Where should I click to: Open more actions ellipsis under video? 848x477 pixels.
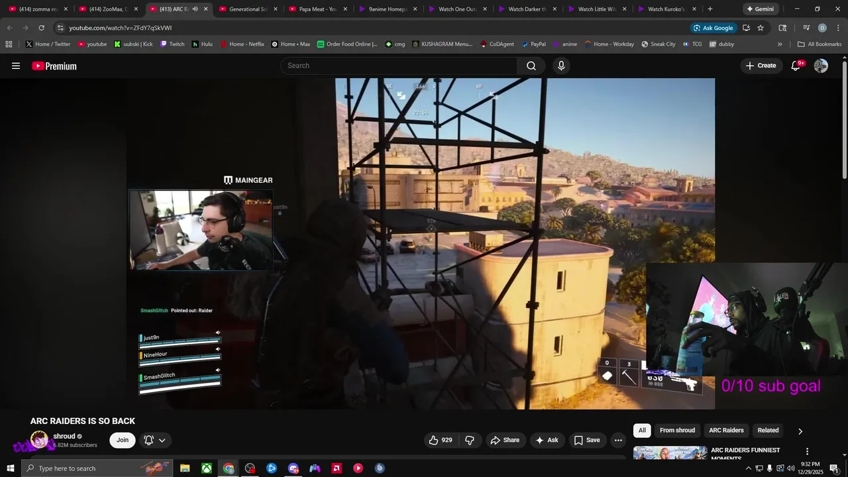point(618,440)
